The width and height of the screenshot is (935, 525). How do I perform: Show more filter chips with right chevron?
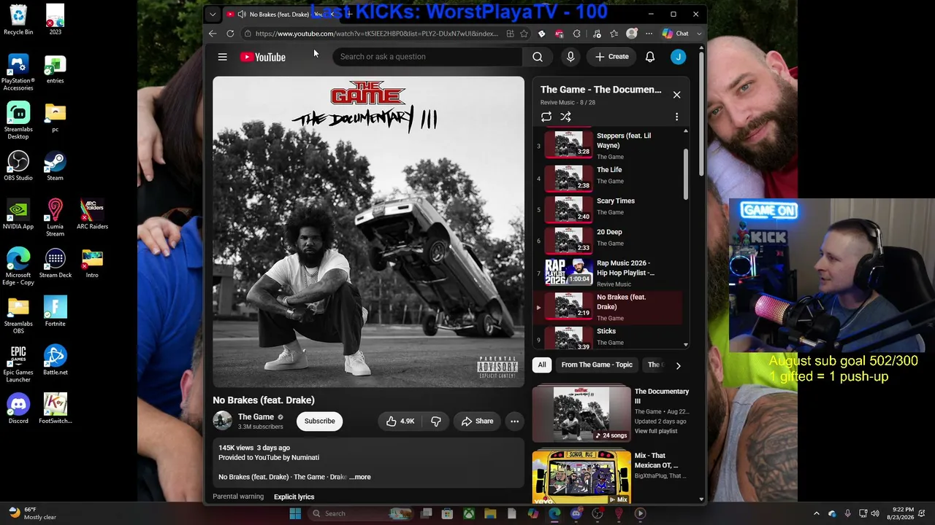(678, 365)
